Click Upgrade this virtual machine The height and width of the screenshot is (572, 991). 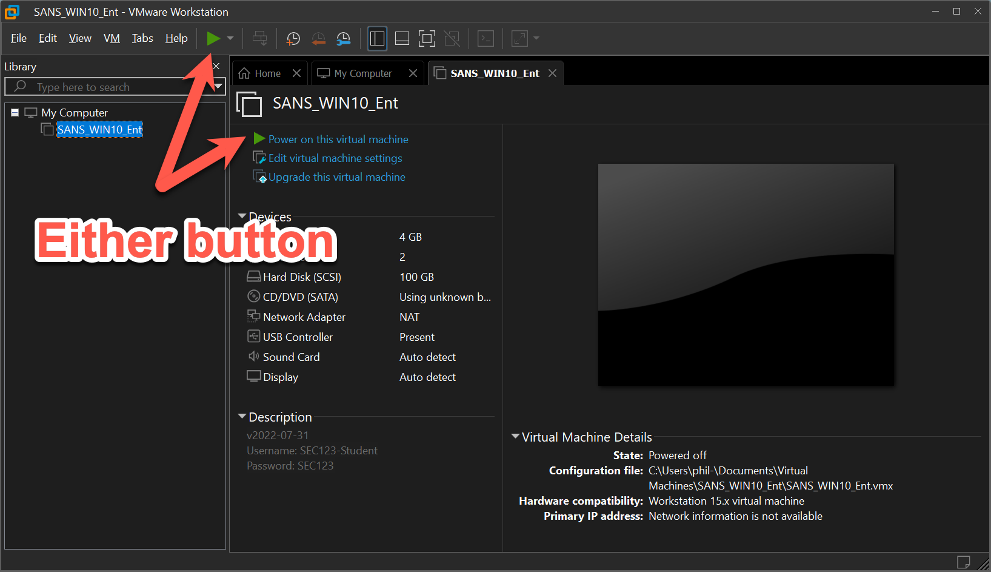pyautogui.click(x=336, y=177)
